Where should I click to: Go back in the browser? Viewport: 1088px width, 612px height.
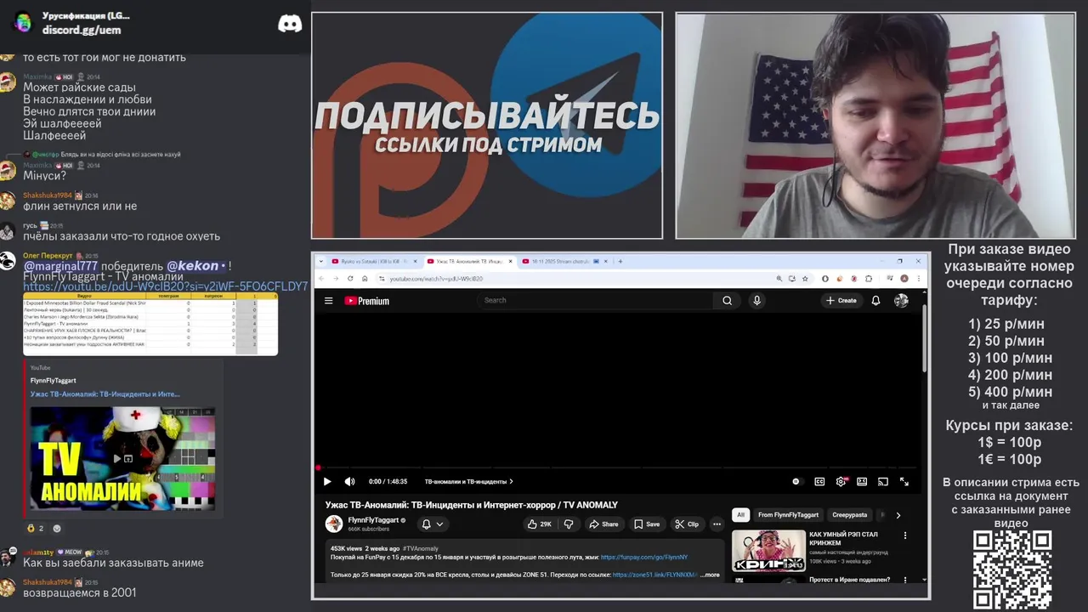pos(322,279)
